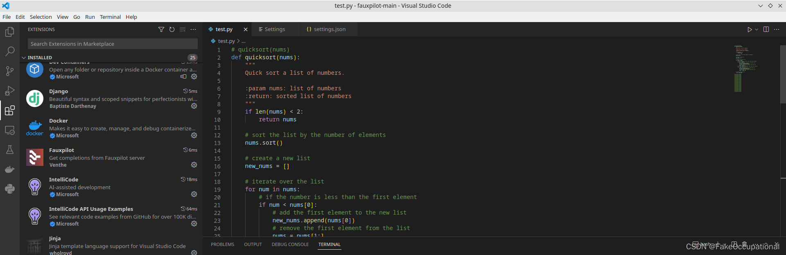Kill the terminal using trash icon

744,244
